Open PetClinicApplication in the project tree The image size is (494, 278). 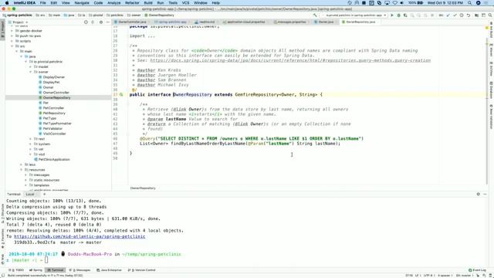(x=54, y=160)
